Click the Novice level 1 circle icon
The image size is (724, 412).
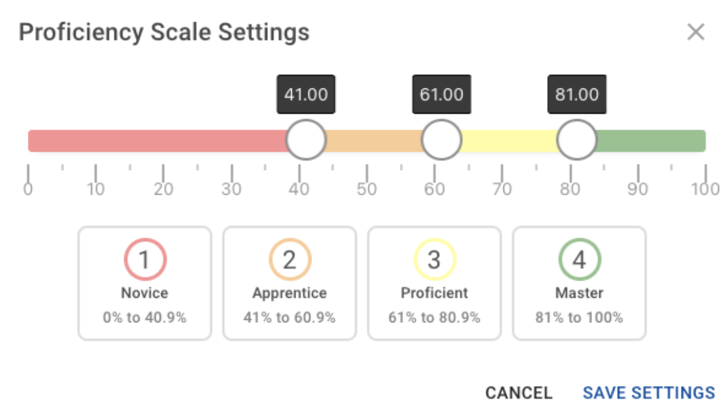pos(145,260)
